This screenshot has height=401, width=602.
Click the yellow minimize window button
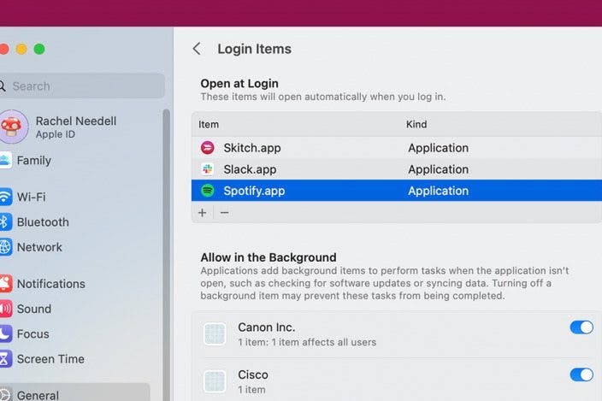[21, 49]
